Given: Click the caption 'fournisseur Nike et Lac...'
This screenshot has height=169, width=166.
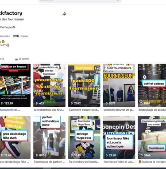Looking at the screenshot, I should (119, 162).
